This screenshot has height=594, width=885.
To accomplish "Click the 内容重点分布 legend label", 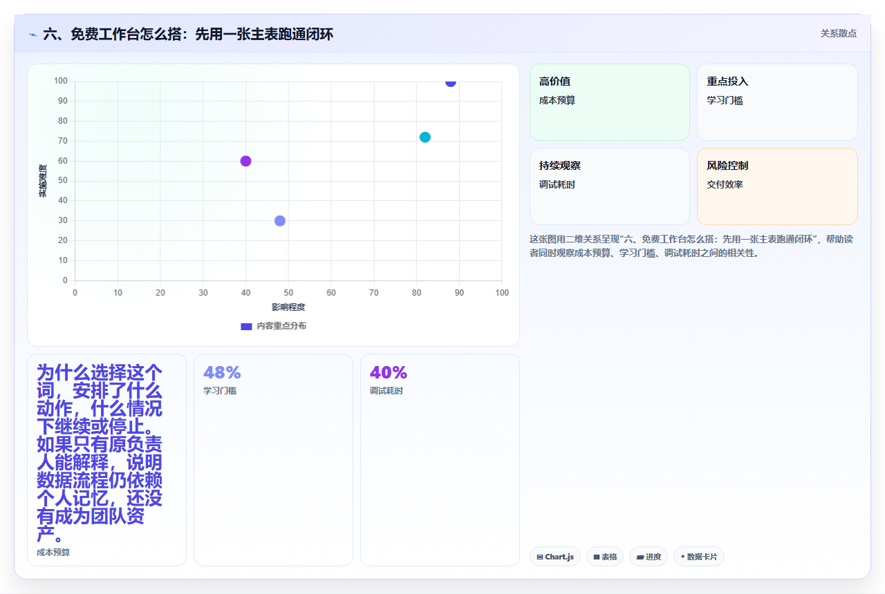I will pyautogui.click(x=281, y=326).
